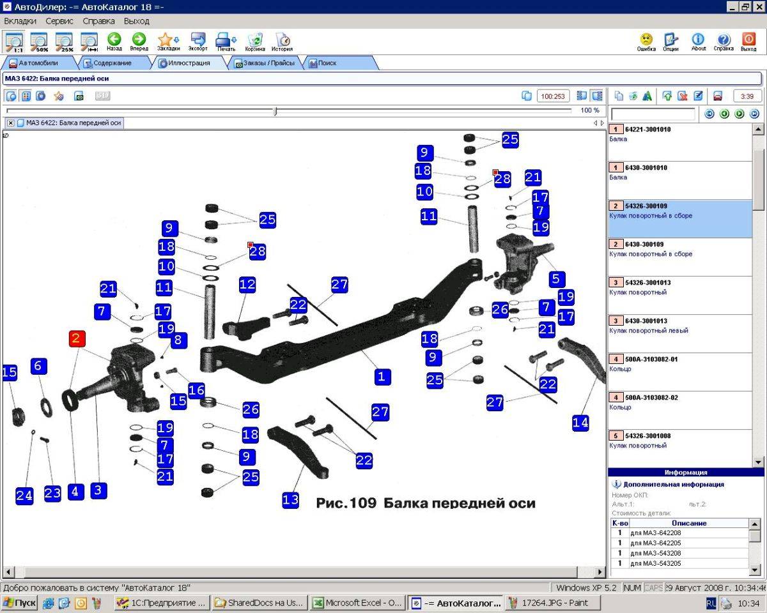767x613 pixels.
Task: Set illustration zoom to 25%
Action: (x=65, y=42)
